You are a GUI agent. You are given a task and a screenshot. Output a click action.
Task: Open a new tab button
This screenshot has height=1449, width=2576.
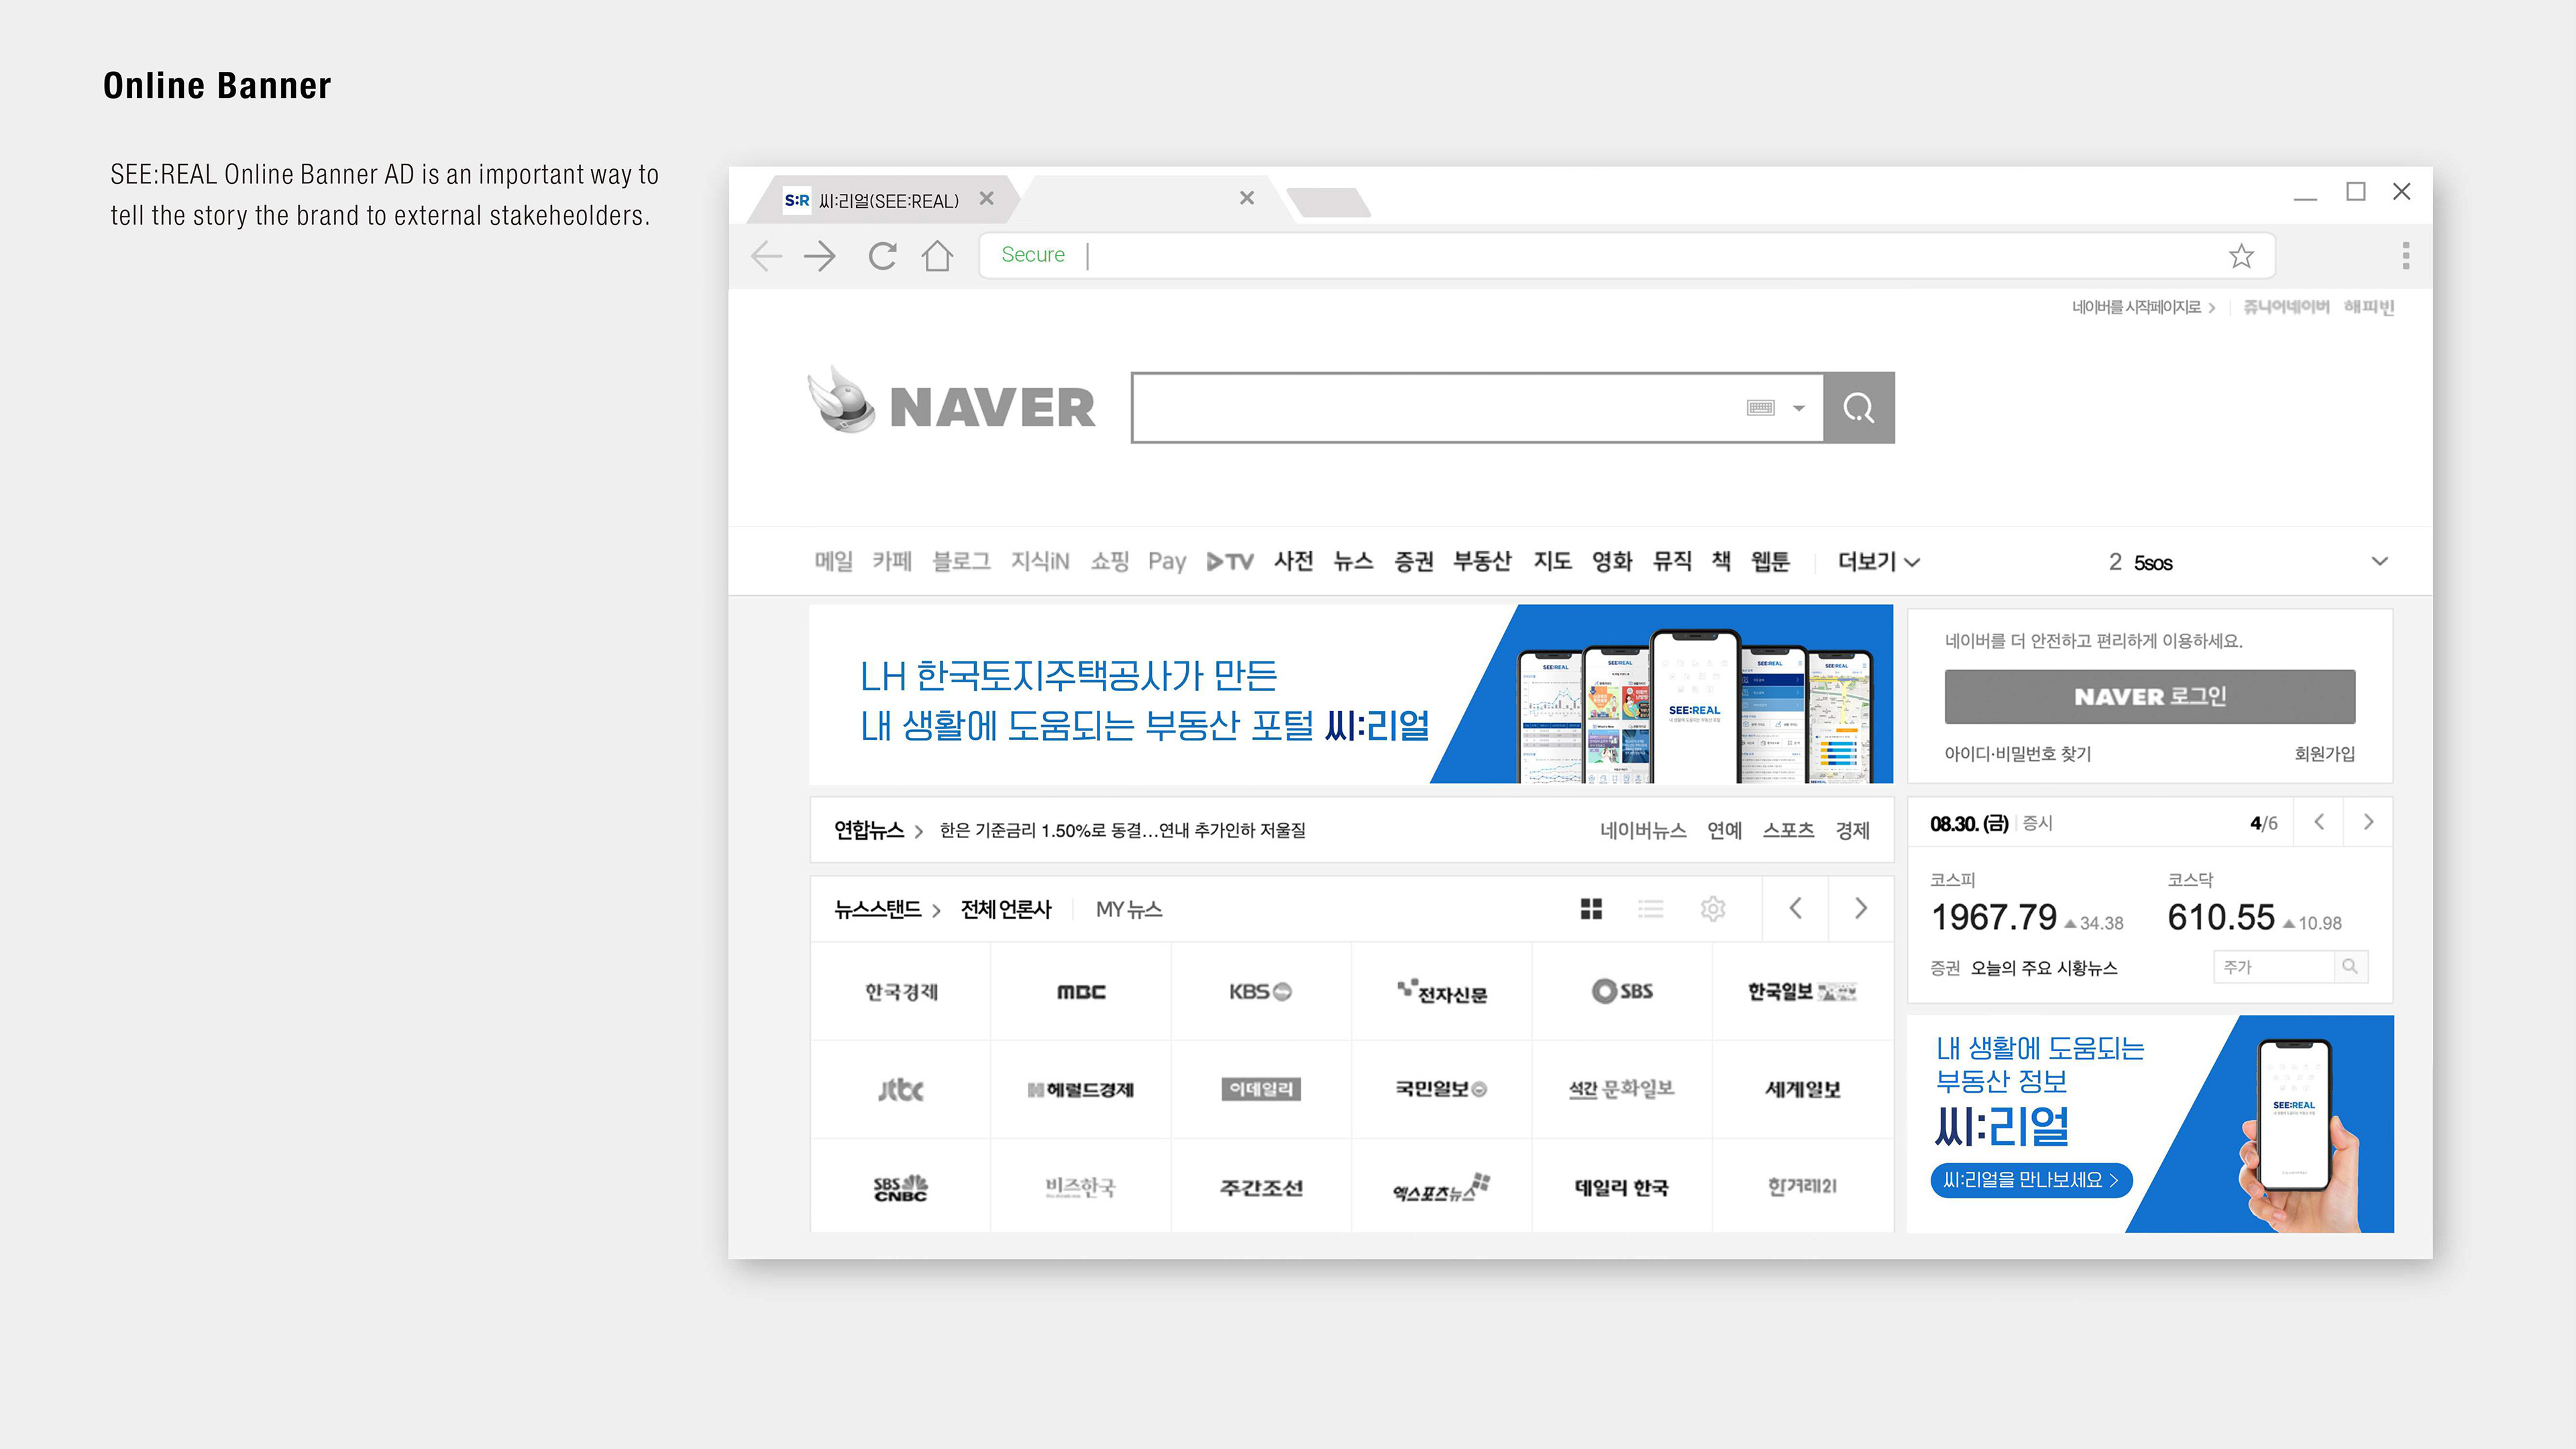coord(1329,202)
